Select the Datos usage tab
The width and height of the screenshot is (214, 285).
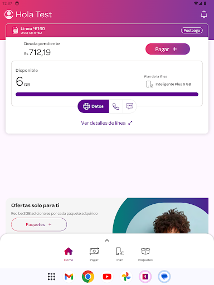pos(94,106)
